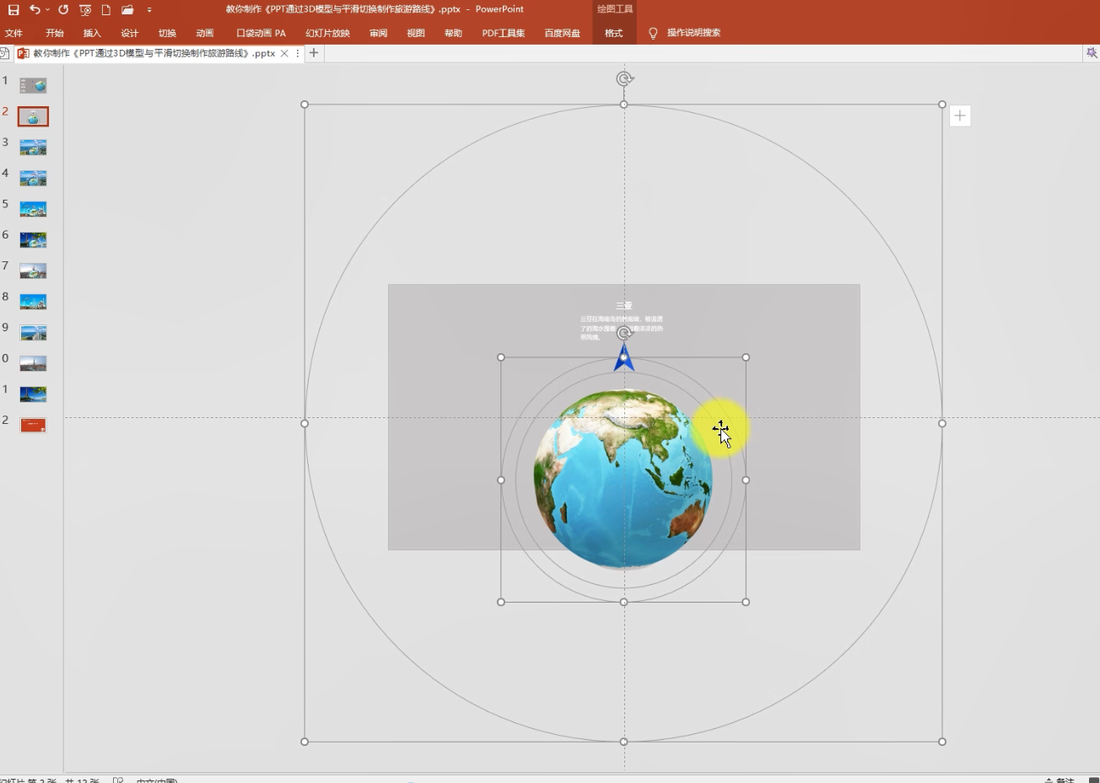Click the plus button beside the selected shape
Image resolution: width=1100 pixels, height=783 pixels.
pos(960,116)
